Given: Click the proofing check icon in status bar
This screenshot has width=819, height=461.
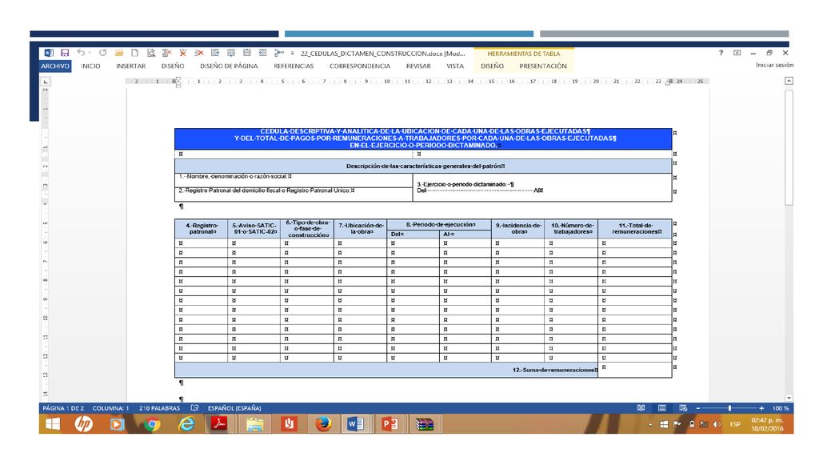Looking at the screenshot, I should click(x=195, y=408).
